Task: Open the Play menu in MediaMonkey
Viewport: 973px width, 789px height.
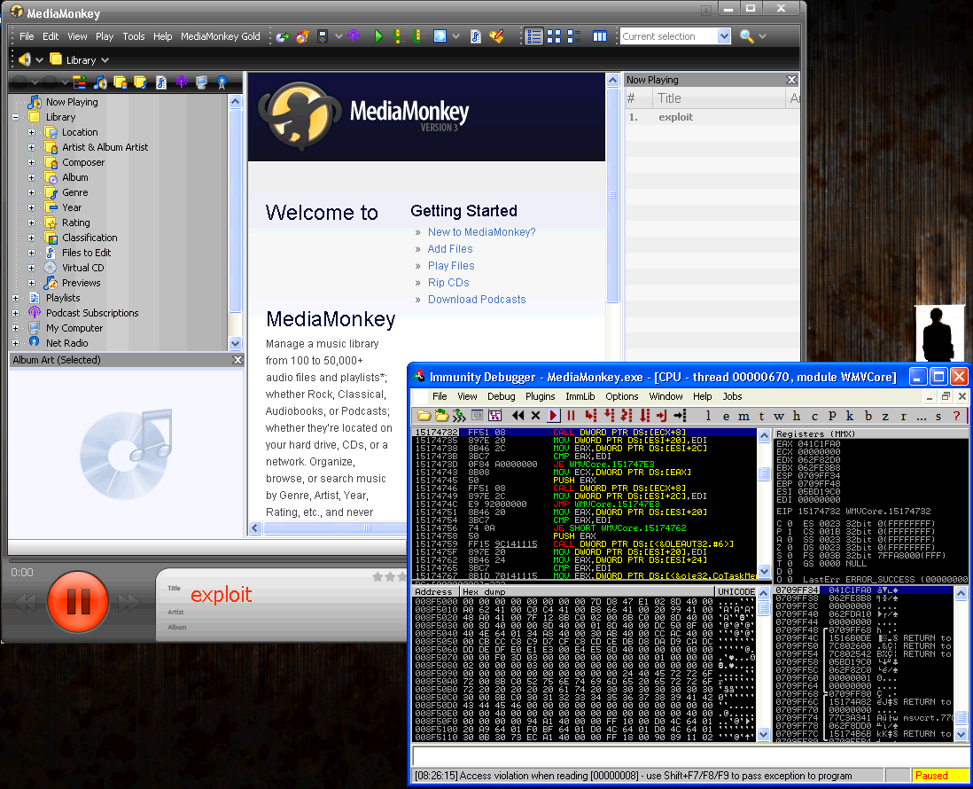Action: [105, 36]
